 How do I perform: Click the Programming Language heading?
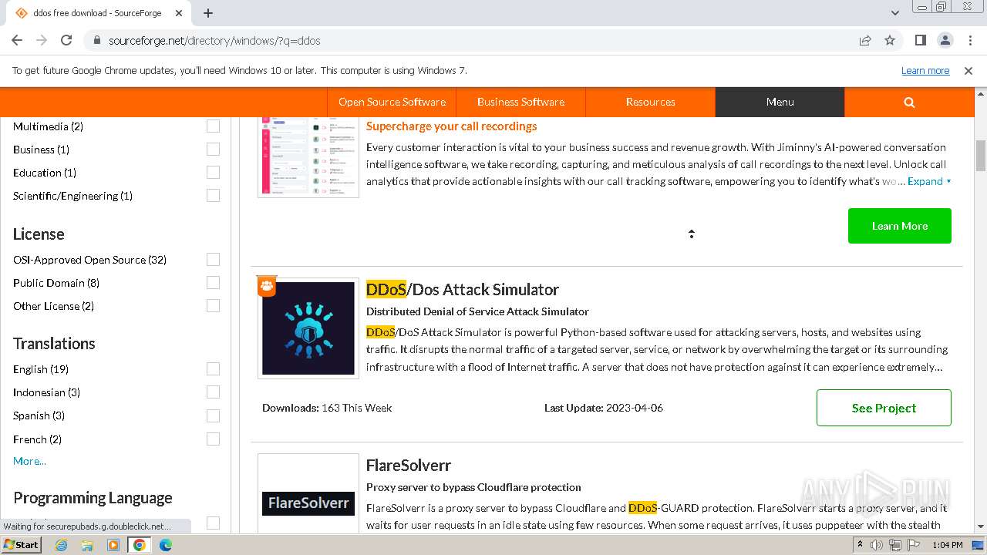pyautogui.click(x=93, y=498)
